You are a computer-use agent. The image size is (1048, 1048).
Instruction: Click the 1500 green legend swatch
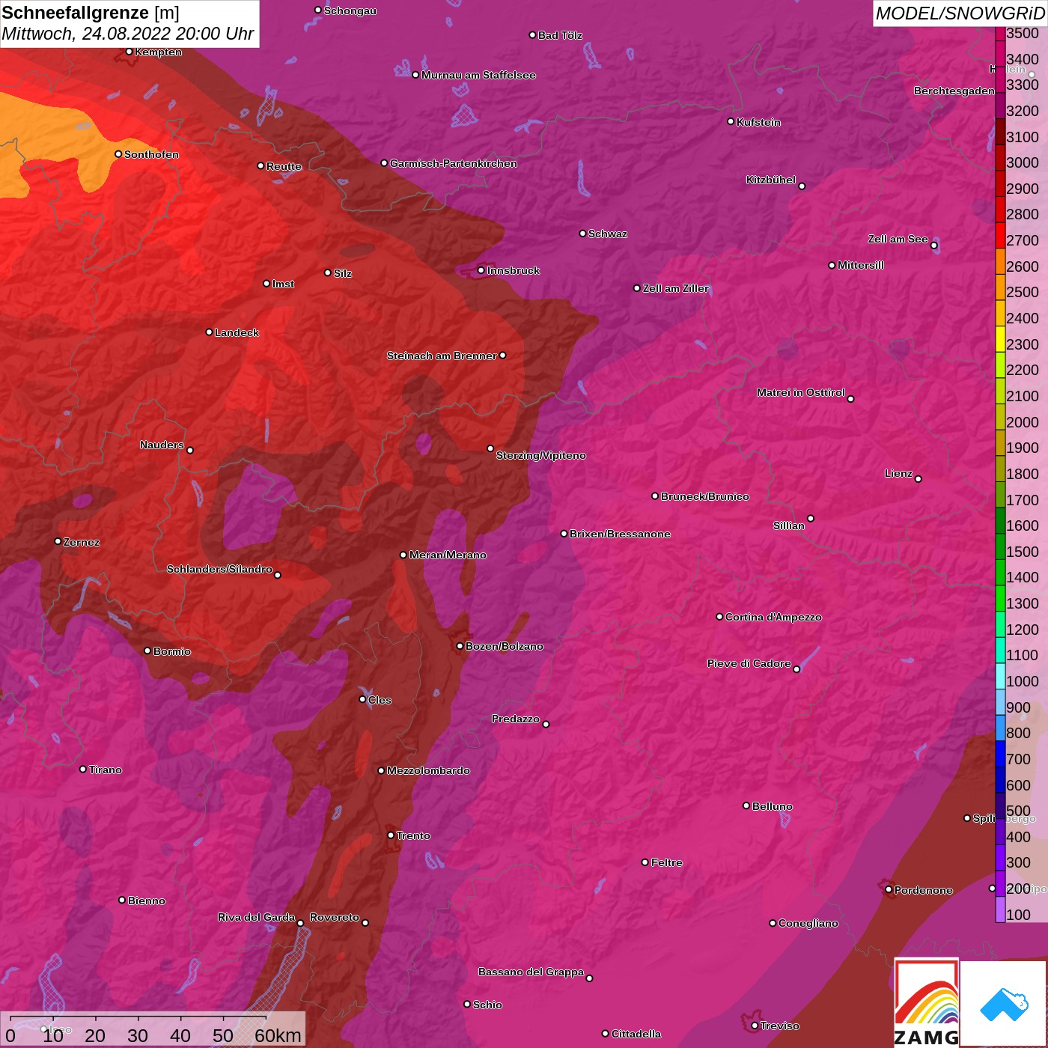pos(1000,546)
